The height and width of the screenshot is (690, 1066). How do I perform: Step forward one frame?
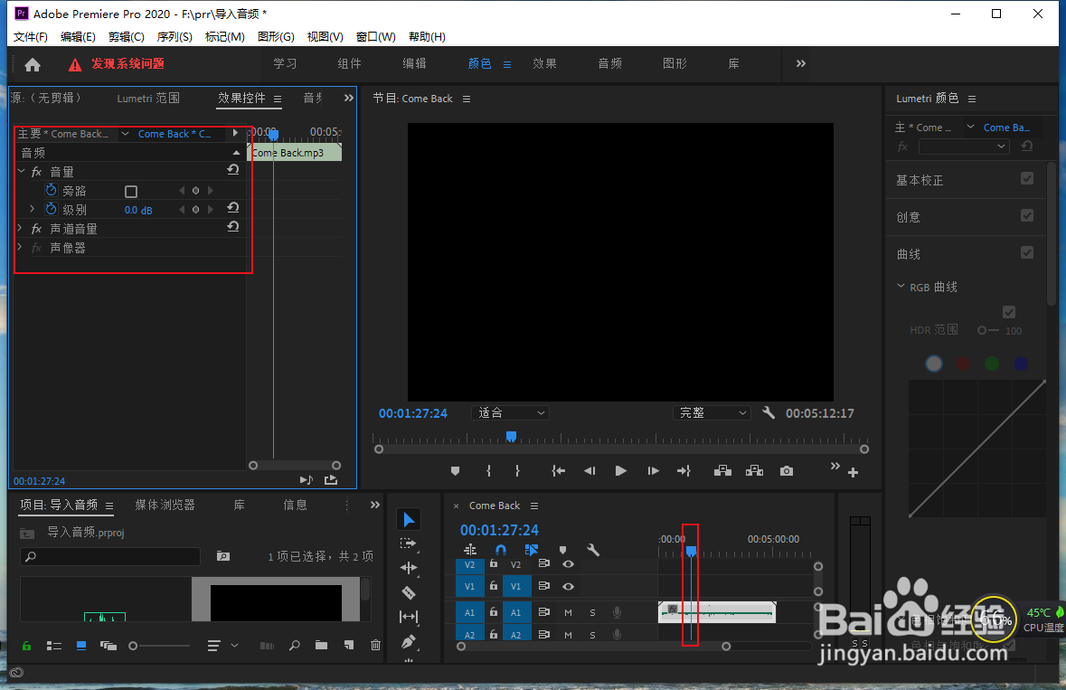(x=653, y=470)
